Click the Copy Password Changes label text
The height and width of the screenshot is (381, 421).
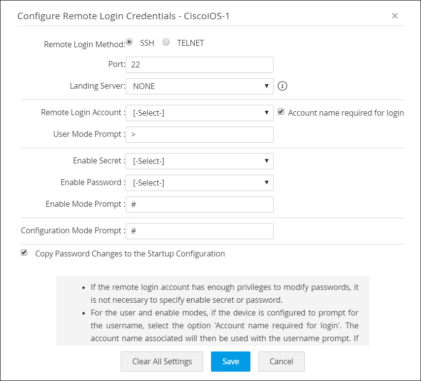pyautogui.click(x=130, y=254)
